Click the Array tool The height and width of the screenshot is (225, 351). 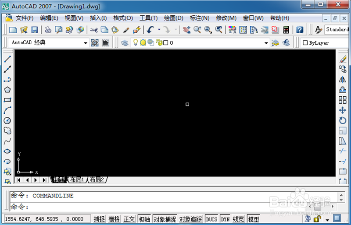pos(343,100)
